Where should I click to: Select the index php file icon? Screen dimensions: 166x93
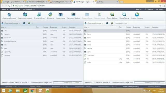pos(85,63)
